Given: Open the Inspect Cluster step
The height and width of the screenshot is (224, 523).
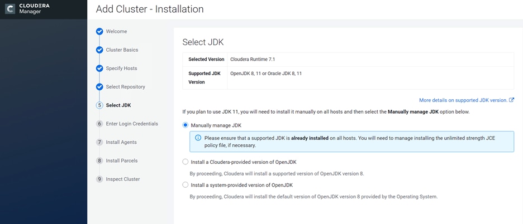Looking at the screenshot, I should (x=123, y=179).
